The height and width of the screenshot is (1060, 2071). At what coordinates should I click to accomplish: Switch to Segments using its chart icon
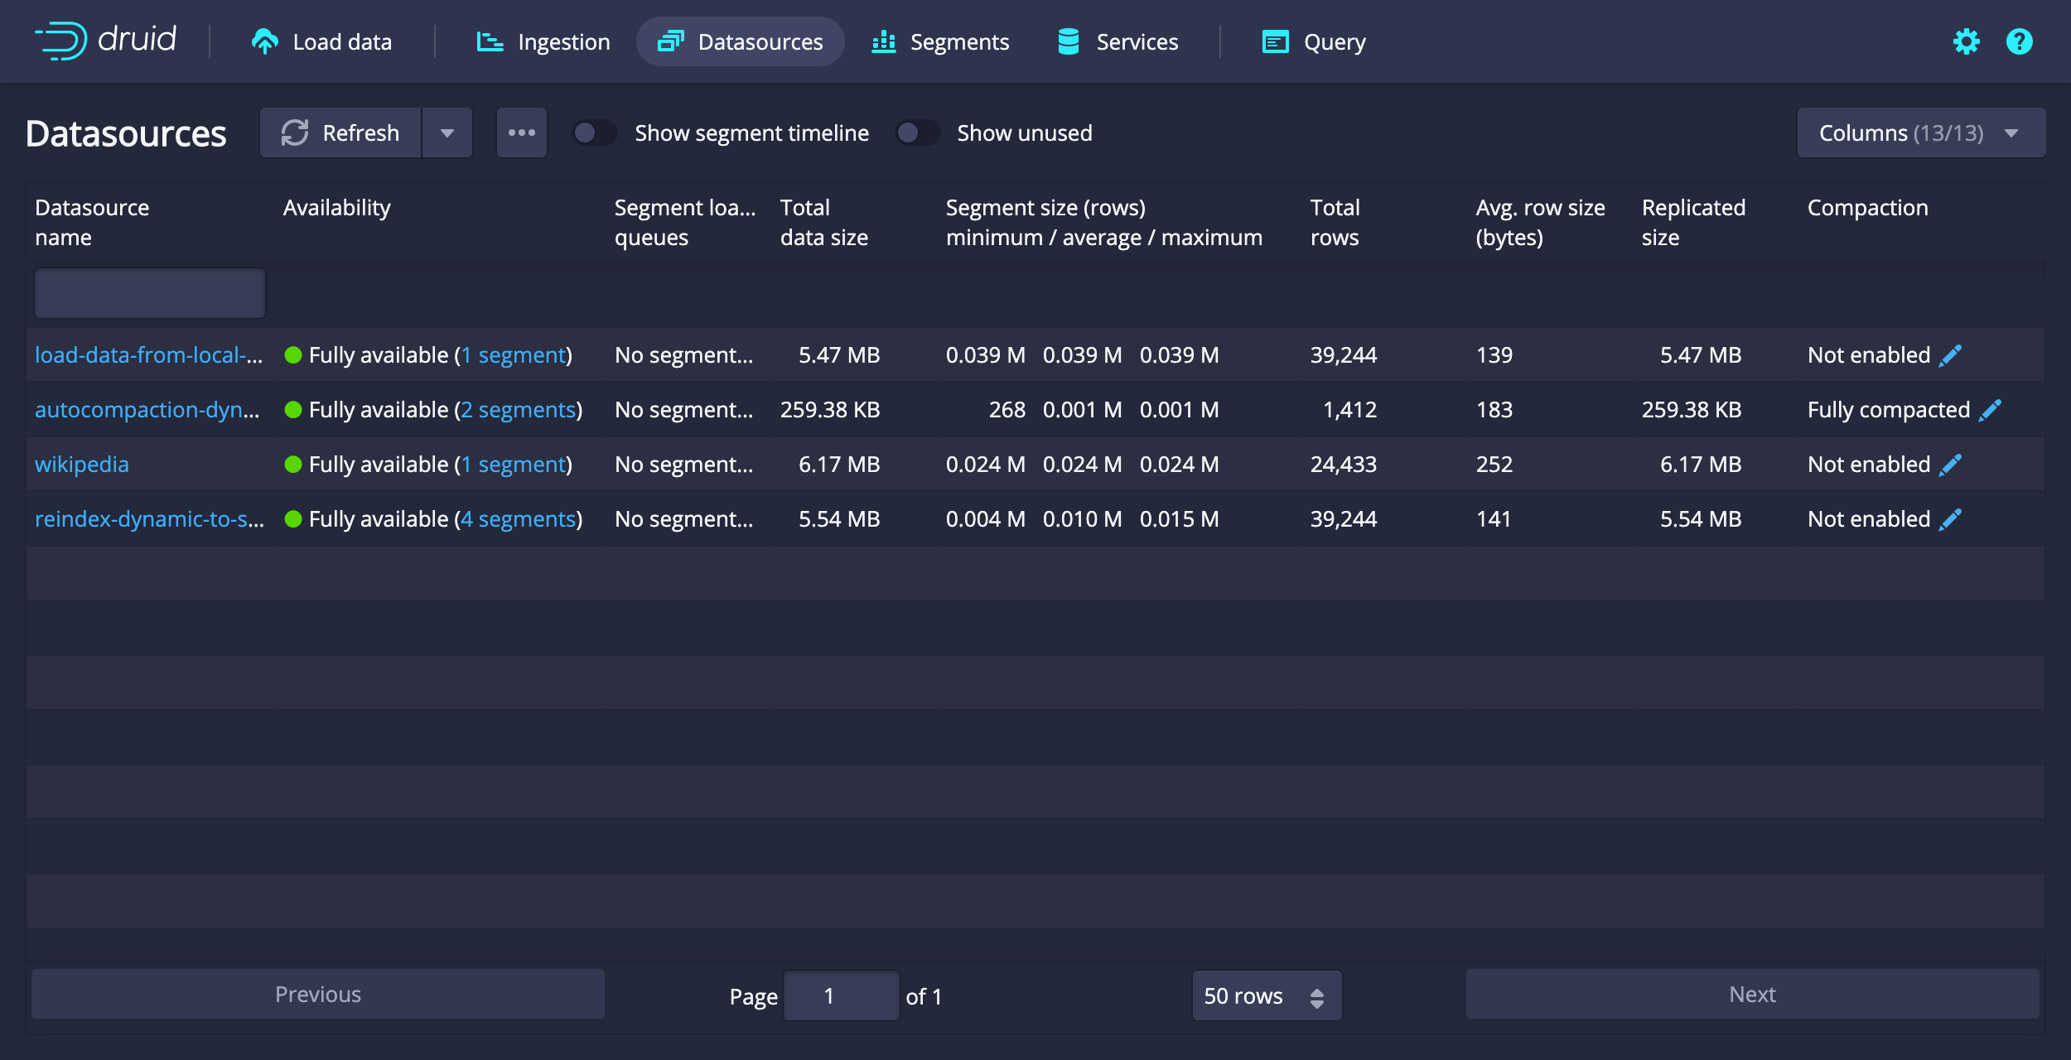tap(883, 41)
